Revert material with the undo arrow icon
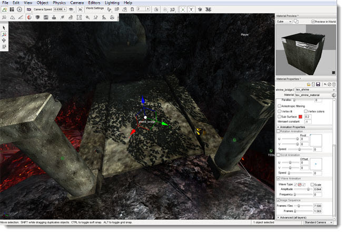 (x=324, y=84)
